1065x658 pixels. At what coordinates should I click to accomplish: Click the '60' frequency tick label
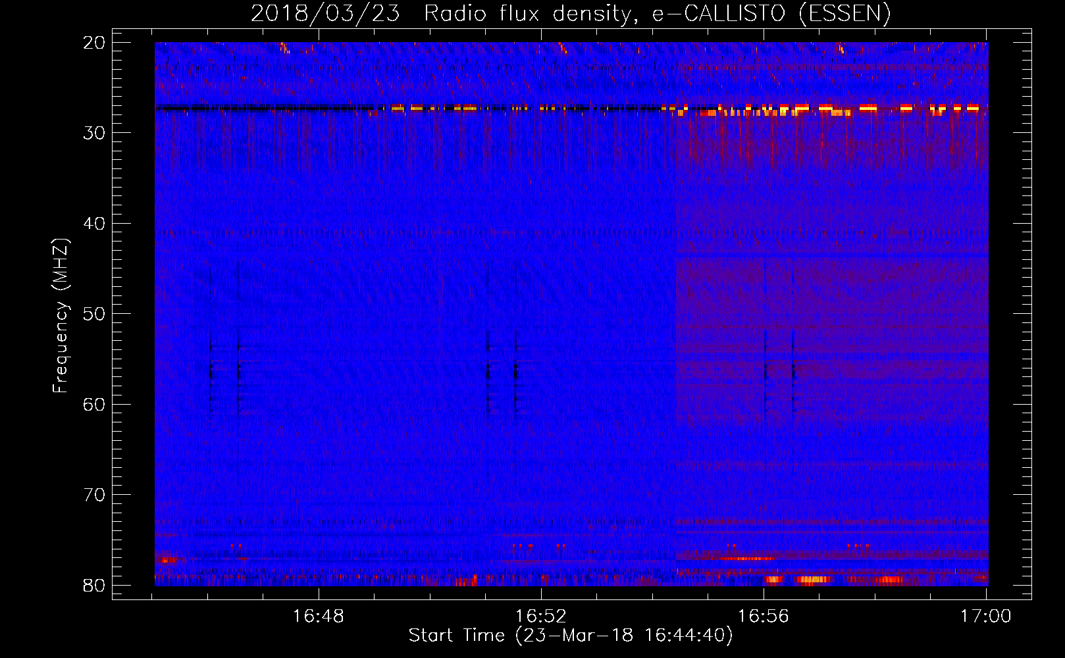coord(95,404)
